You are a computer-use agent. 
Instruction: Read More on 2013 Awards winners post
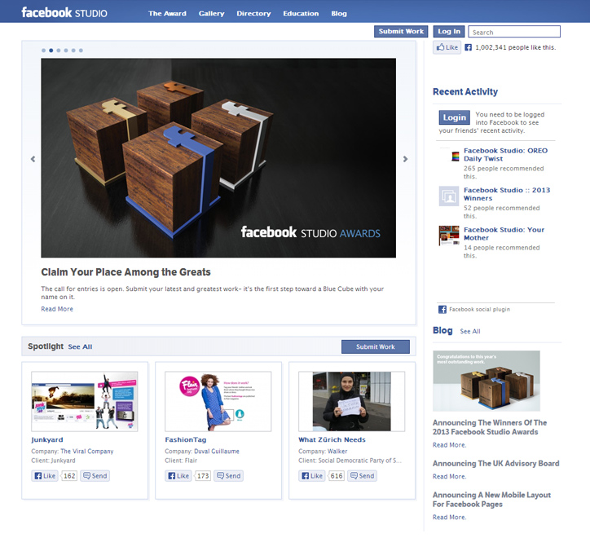pyautogui.click(x=449, y=445)
